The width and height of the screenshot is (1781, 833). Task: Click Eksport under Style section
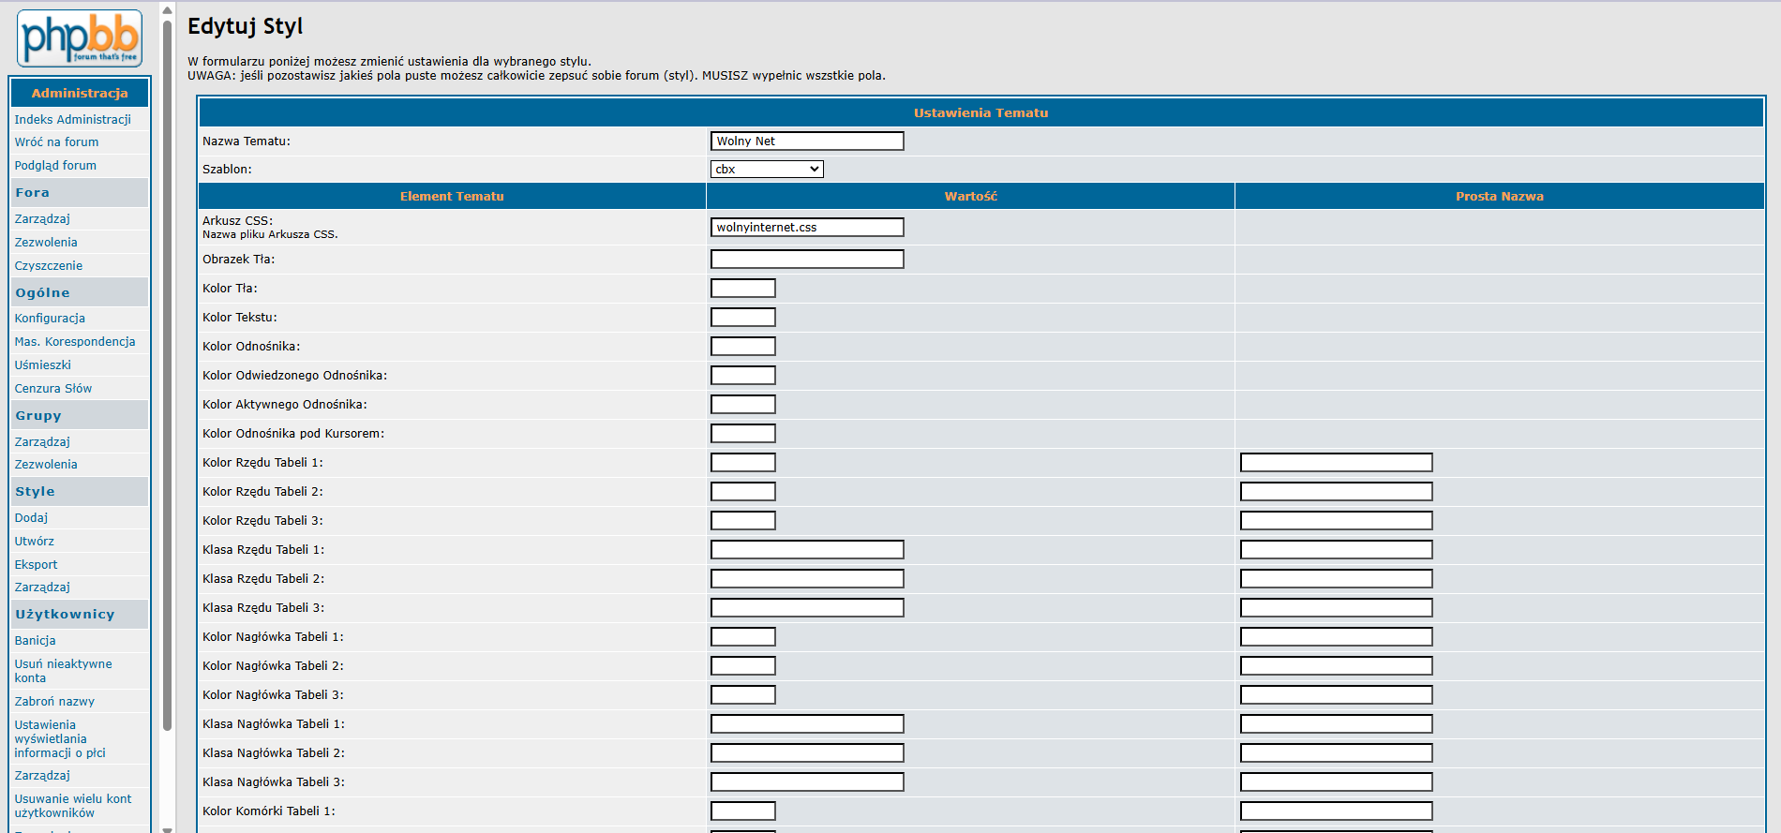[x=36, y=565]
